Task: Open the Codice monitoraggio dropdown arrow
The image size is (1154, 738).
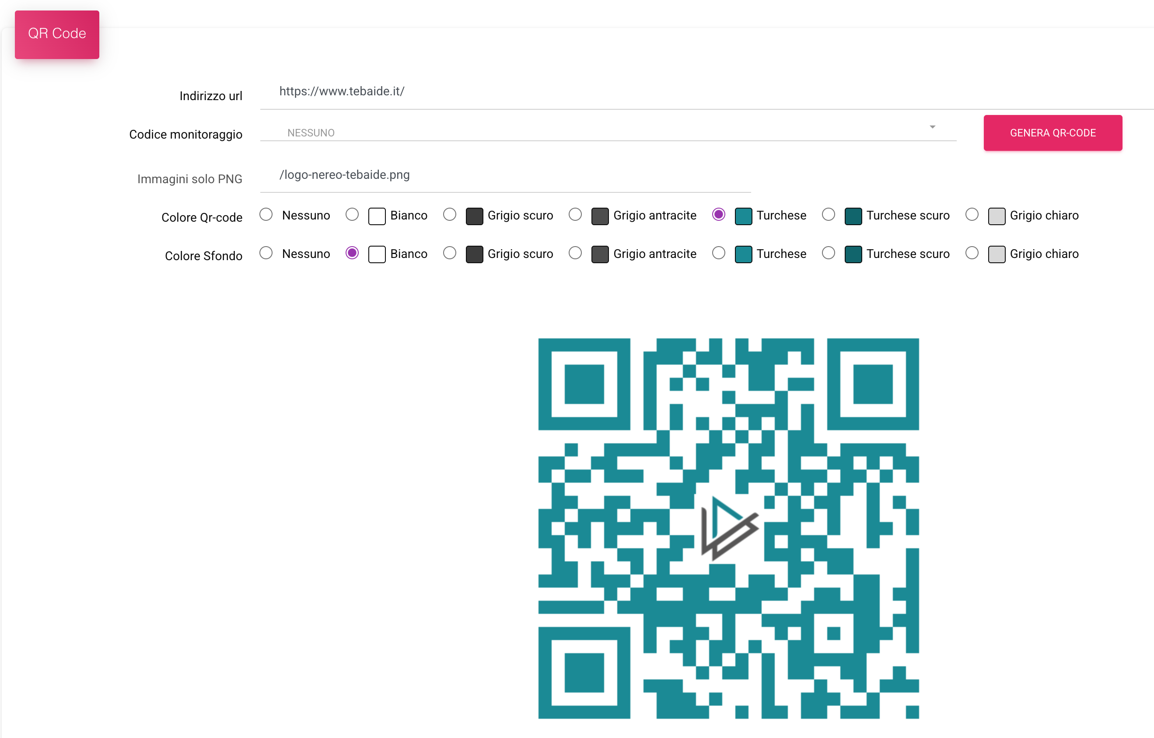Action: 932,127
